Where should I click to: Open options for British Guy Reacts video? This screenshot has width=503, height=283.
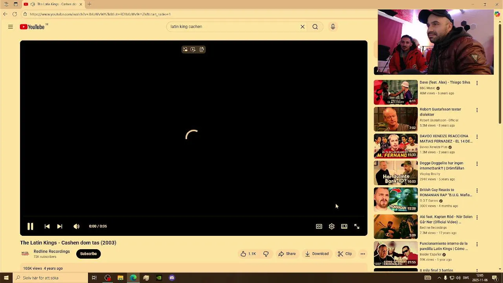point(477,191)
